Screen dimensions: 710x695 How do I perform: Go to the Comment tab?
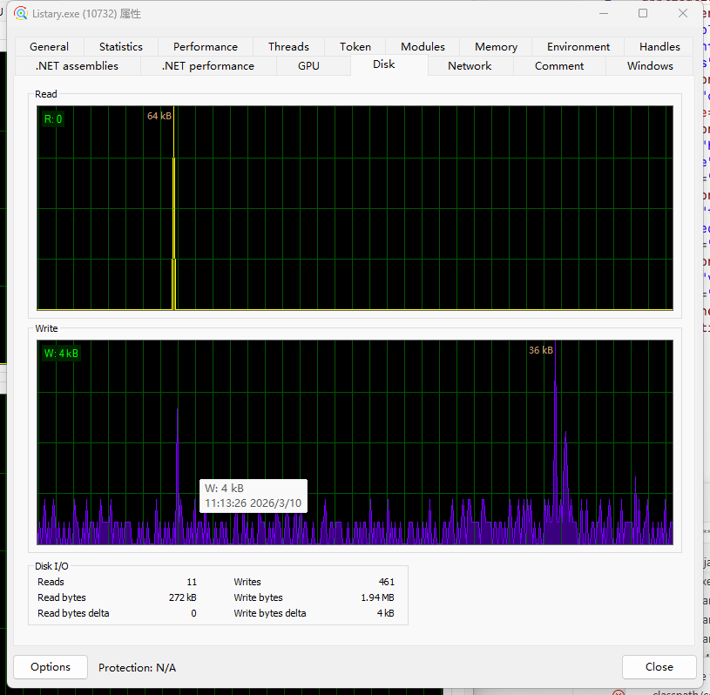tap(559, 66)
